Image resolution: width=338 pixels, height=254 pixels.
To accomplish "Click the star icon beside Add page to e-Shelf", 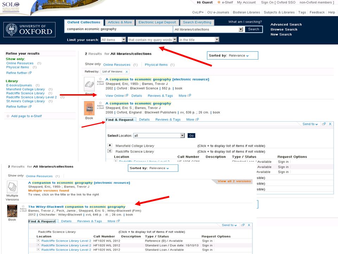I will pyautogui.click(x=8, y=116).
